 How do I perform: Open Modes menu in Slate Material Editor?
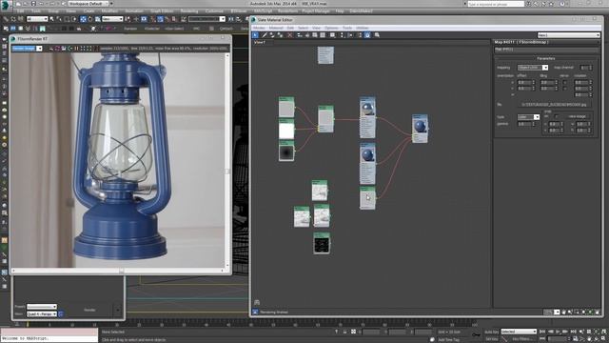[259, 28]
